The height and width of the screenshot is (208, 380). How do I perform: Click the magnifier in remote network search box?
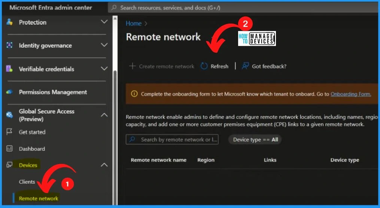132,140
